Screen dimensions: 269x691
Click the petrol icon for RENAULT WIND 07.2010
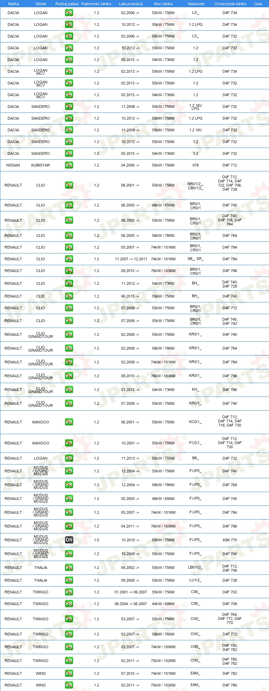(69, 673)
